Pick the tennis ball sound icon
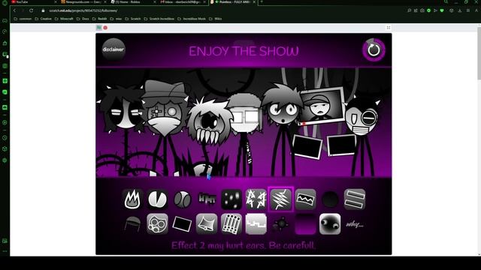This screenshot has height=270, width=481. (x=182, y=199)
